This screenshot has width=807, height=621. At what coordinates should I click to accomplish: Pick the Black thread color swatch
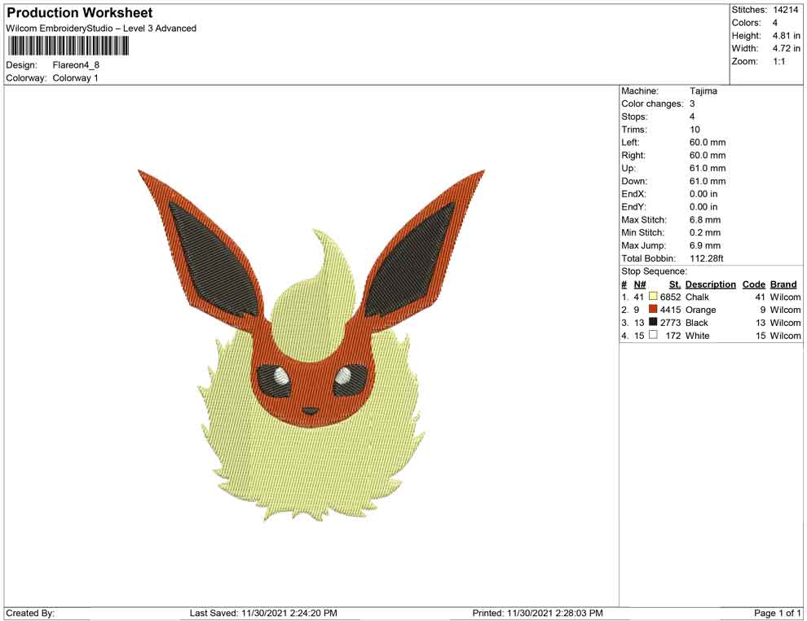coord(653,323)
